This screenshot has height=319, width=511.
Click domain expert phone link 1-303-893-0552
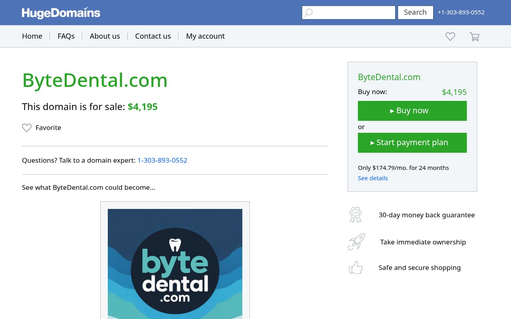162,160
